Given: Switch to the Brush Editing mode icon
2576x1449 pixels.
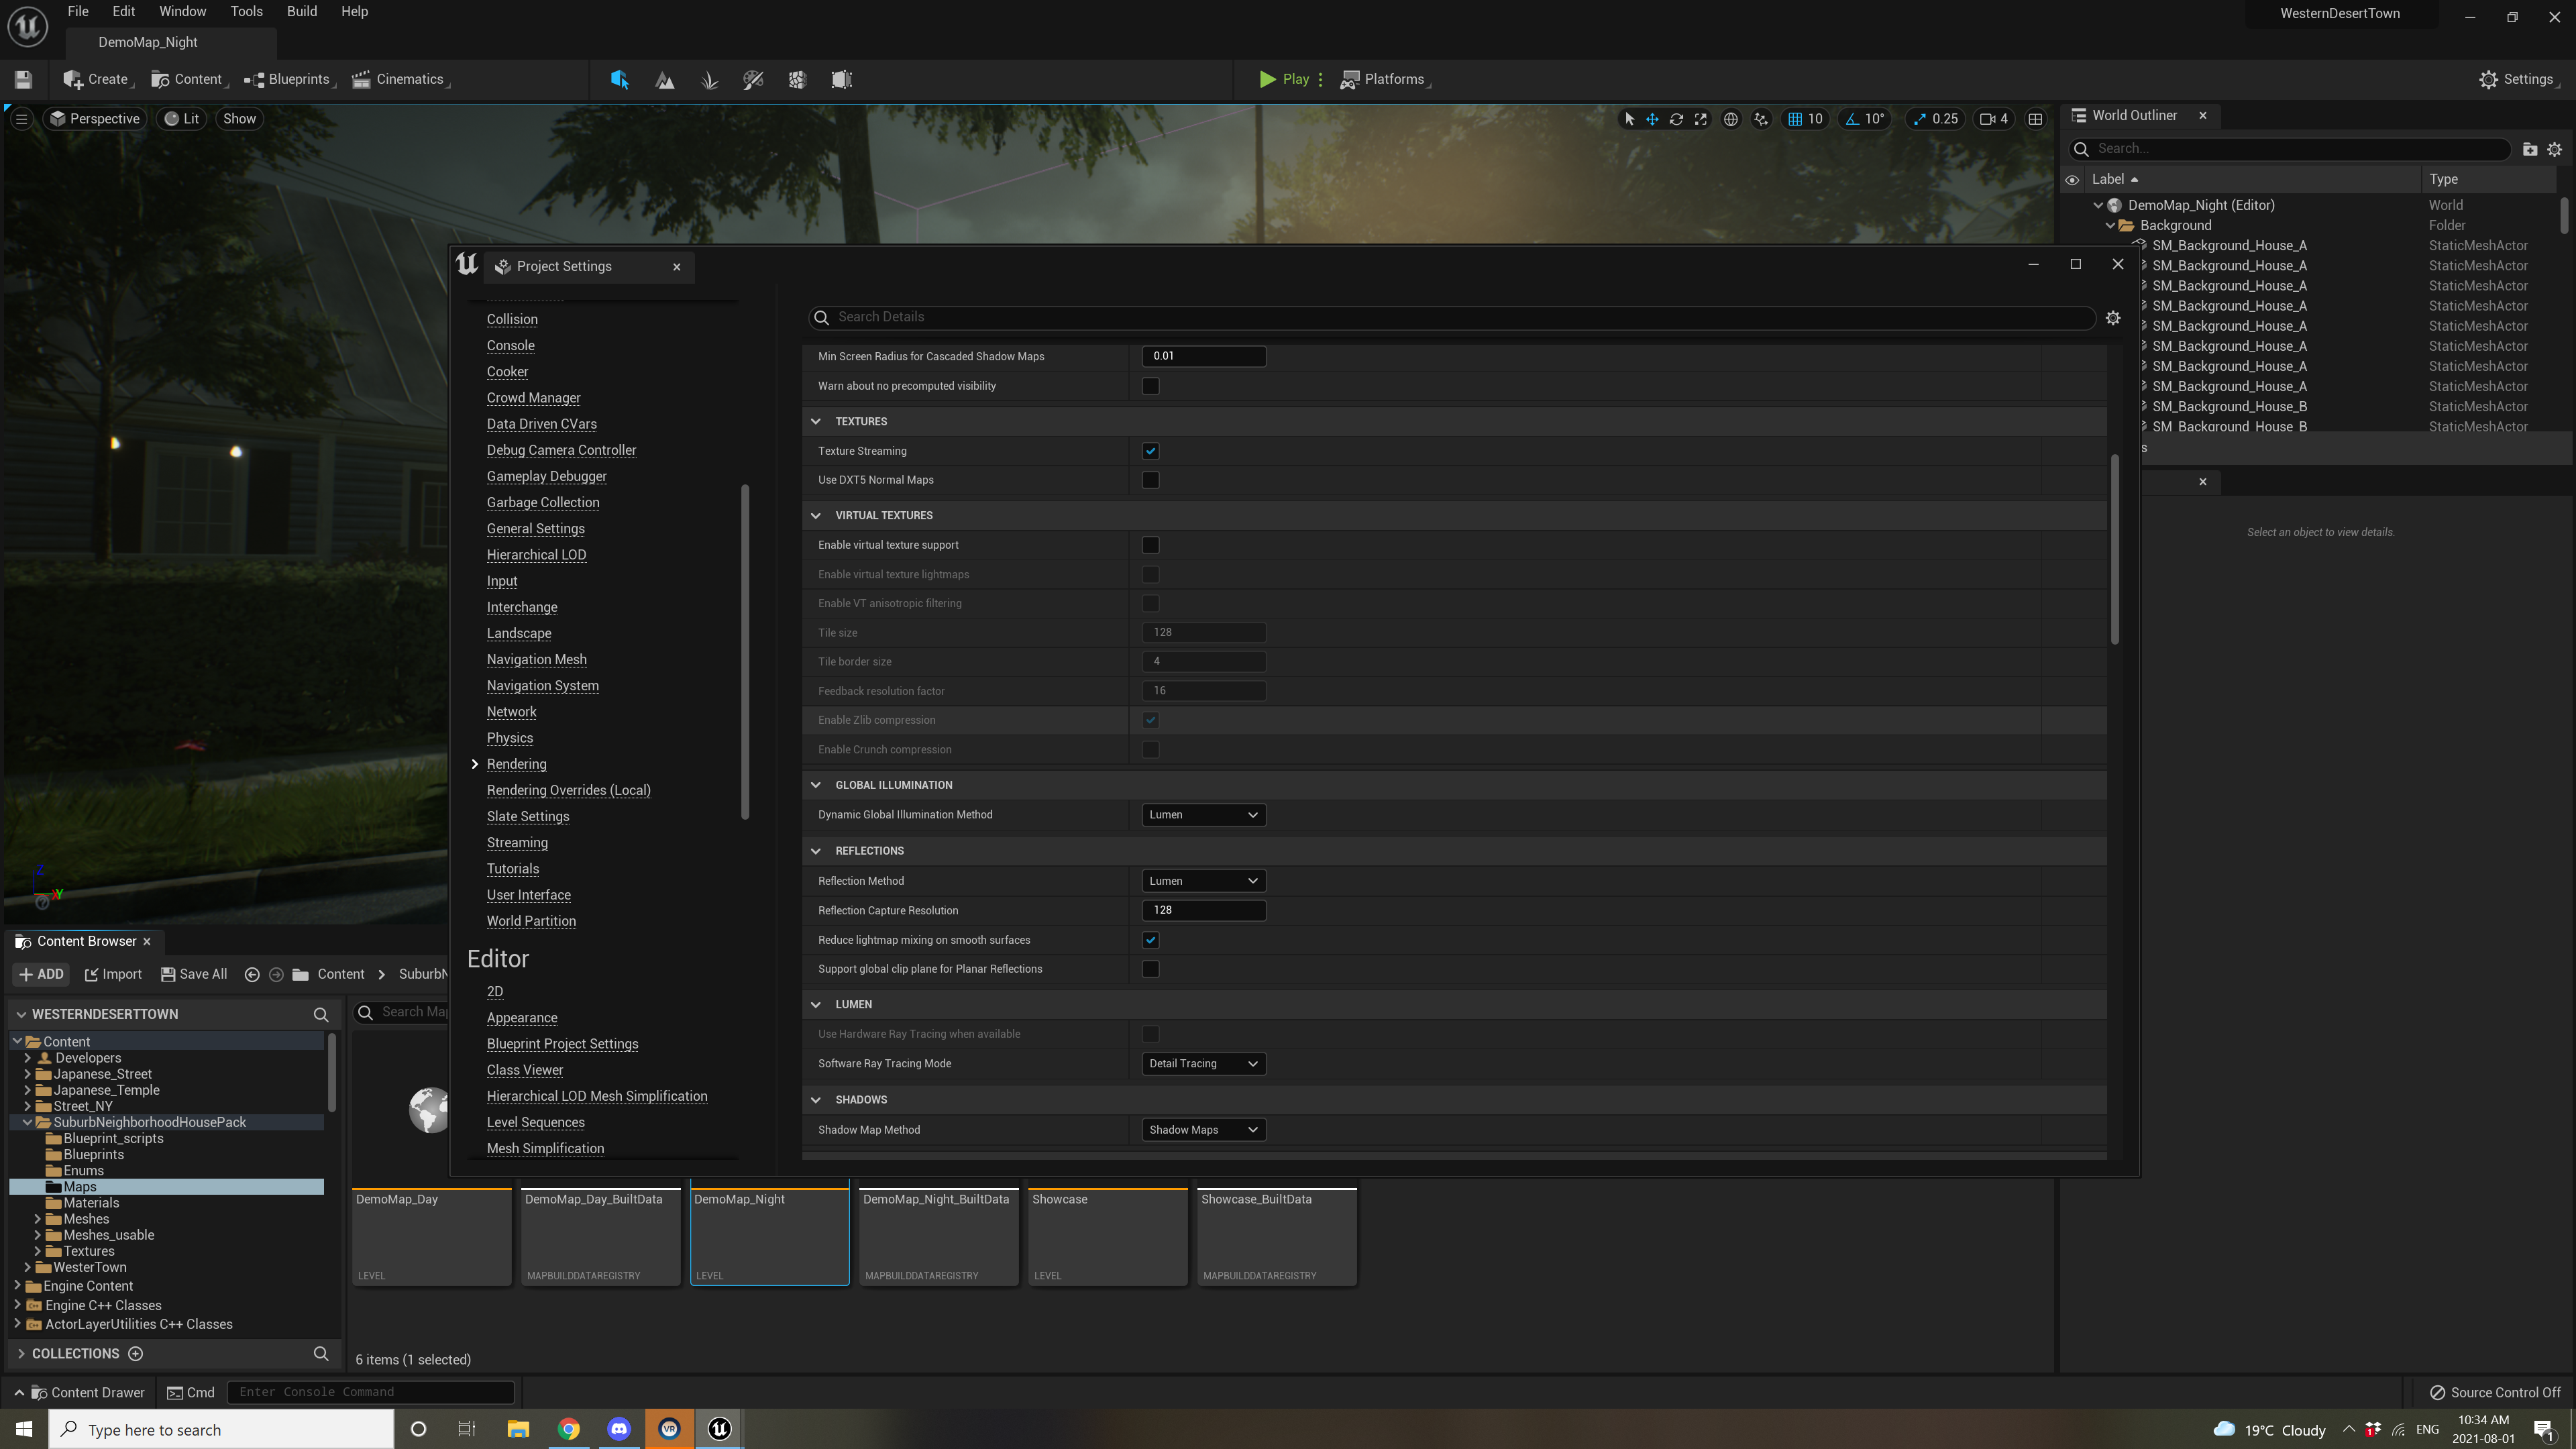Looking at the screenshot, I should click(x=841, y=79).
